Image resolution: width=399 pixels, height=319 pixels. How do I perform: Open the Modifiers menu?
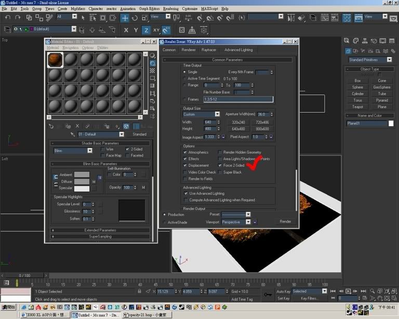click(x=78, y=9)
